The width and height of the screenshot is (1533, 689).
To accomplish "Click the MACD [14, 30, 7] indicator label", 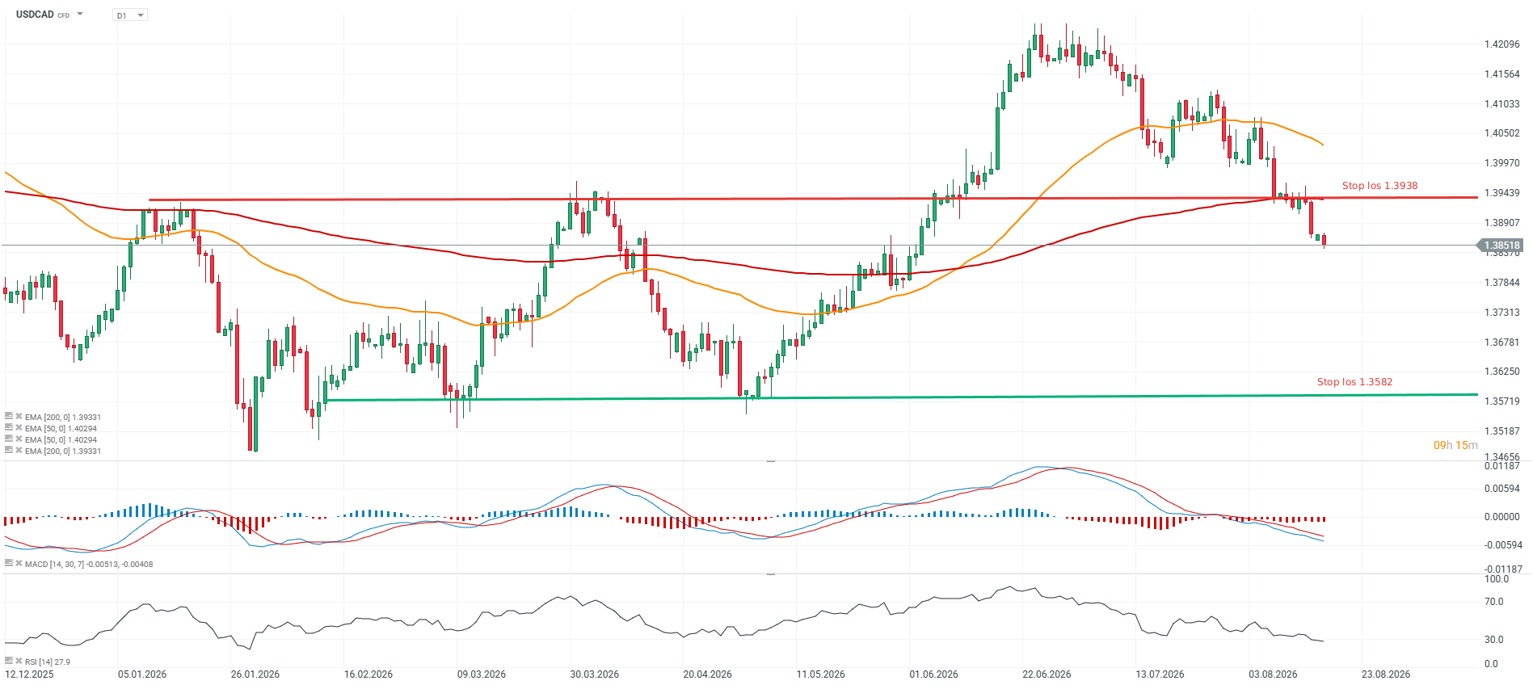I will coord(89,564).
